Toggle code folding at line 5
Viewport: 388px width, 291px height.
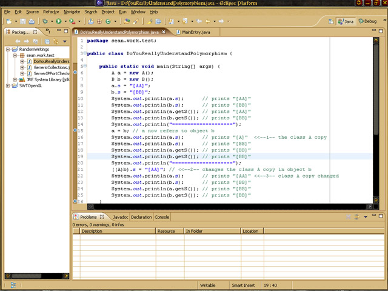[x=85, y=66]
